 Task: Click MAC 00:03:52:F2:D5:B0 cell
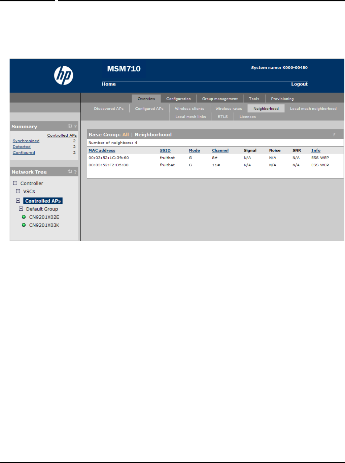pyautogui.click(x=108, y=165)
